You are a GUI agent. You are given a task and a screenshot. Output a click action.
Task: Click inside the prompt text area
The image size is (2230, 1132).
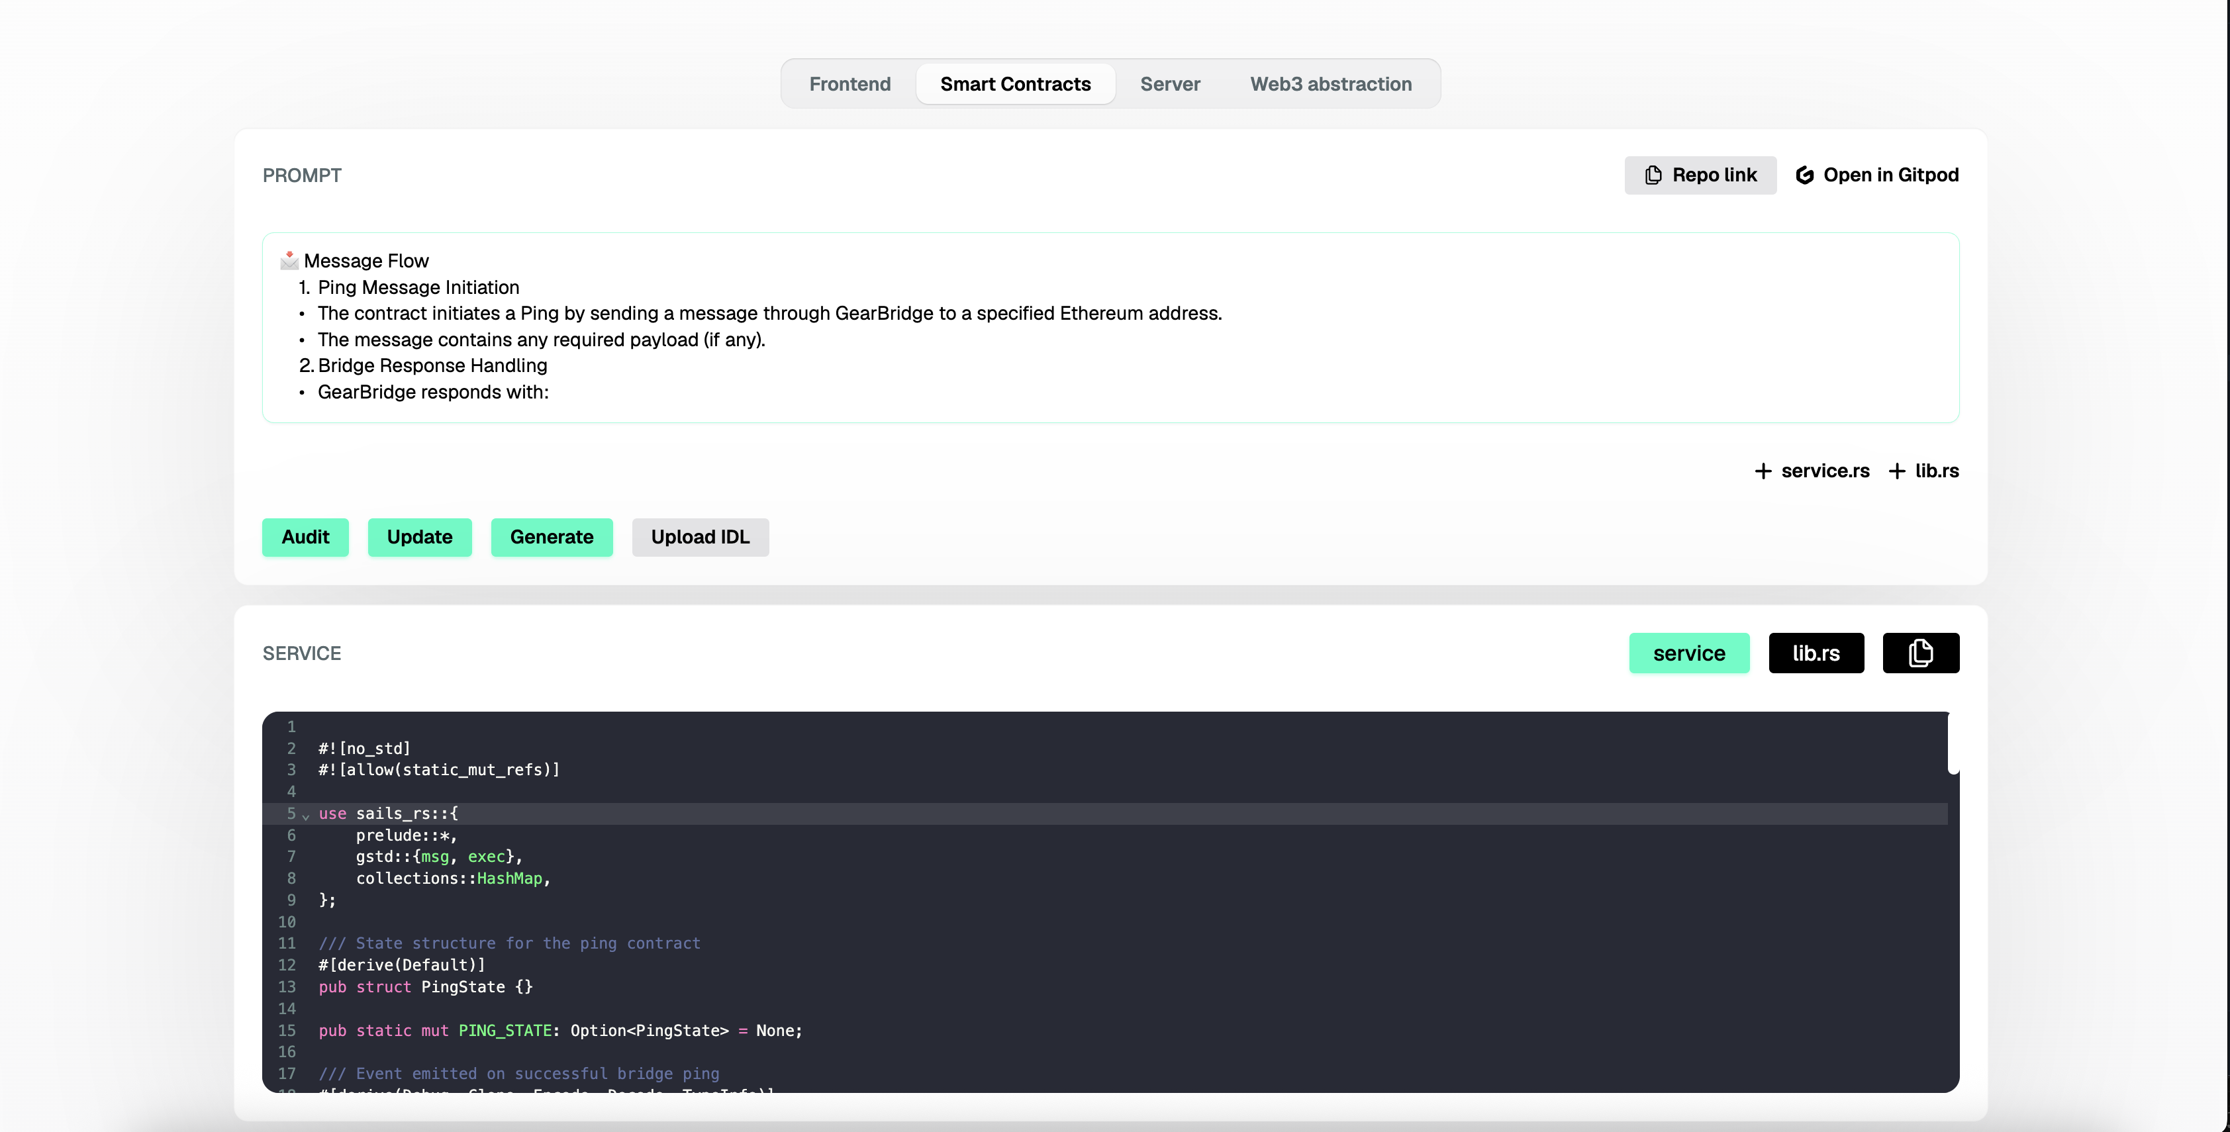coord(1110,327)
